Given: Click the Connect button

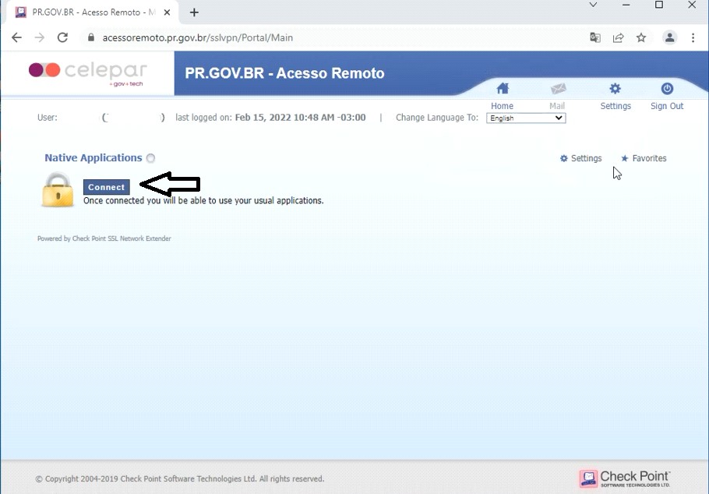Looking at the screenshot, I should pos(106,187).
